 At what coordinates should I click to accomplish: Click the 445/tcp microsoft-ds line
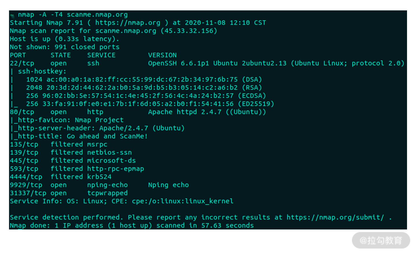(x=73, y=160)
